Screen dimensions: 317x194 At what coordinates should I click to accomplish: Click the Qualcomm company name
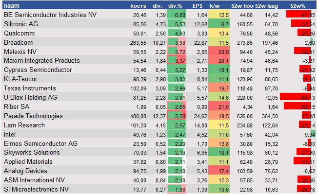tap(19, 33)
